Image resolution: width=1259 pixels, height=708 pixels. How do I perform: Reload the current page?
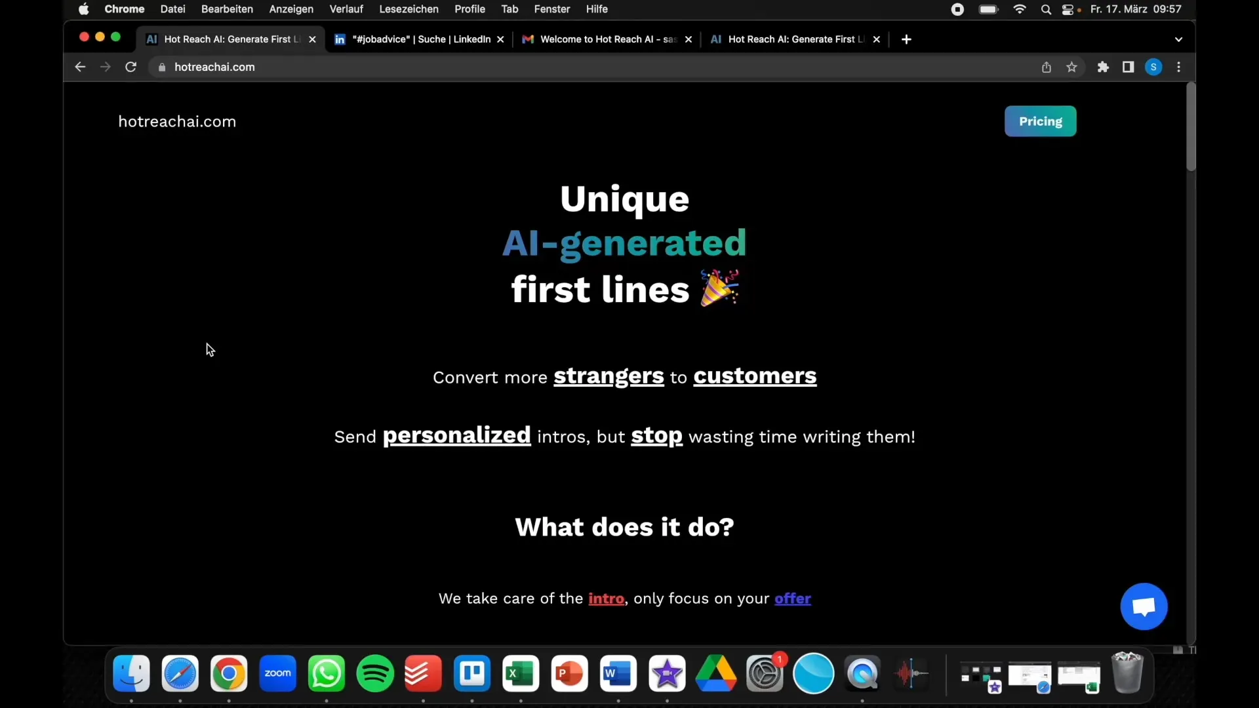coord(130,67)
